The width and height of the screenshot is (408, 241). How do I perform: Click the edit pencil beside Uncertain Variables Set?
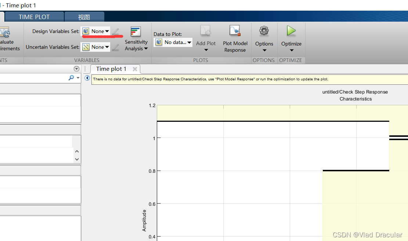pyautogui.click(x=116, y=47)
